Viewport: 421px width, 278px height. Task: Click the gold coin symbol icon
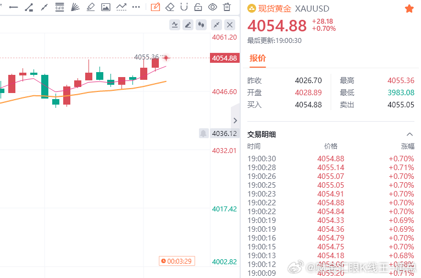click(252, 9)
